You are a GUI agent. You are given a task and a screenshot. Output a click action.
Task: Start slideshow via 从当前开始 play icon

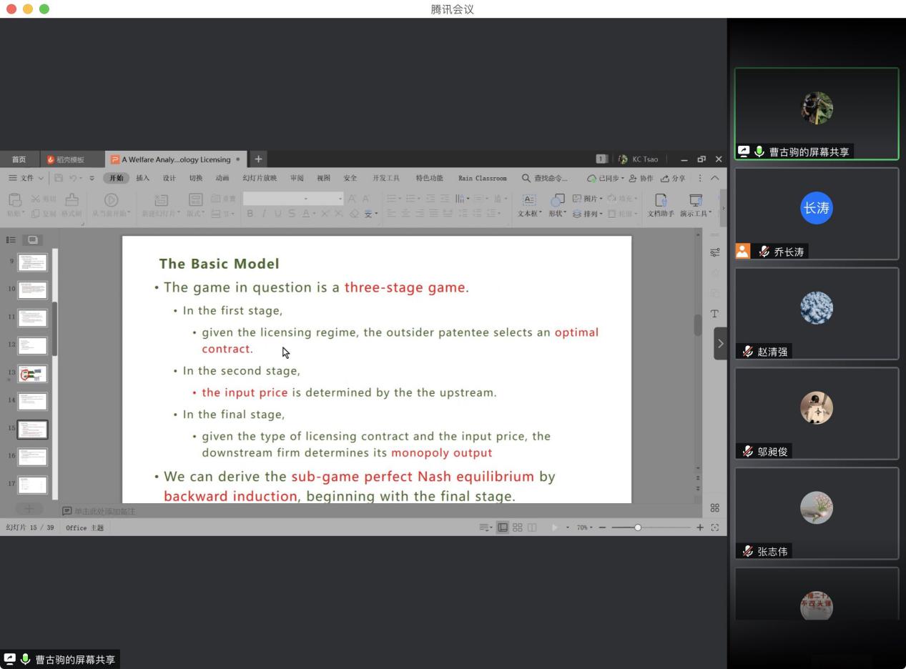(x=111, y=200)
